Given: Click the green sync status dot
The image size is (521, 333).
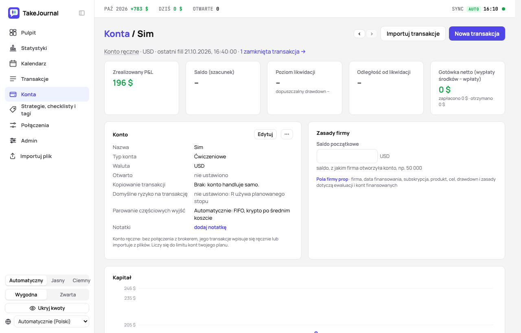Looking at the screenshot, I should (503, 9).
